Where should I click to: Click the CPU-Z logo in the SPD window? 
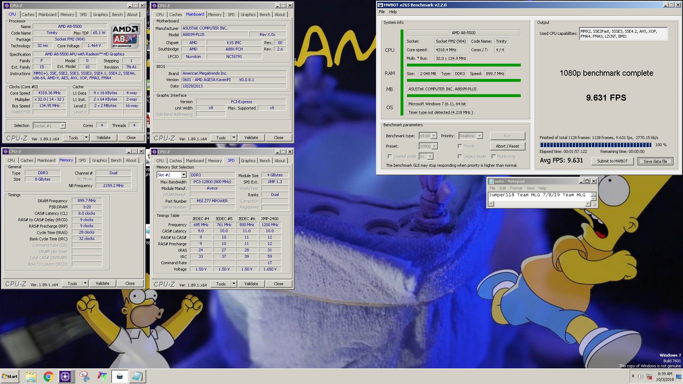click(x=164, y=284)
